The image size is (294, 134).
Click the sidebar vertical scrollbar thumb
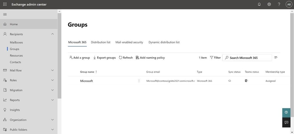point(59,56)
